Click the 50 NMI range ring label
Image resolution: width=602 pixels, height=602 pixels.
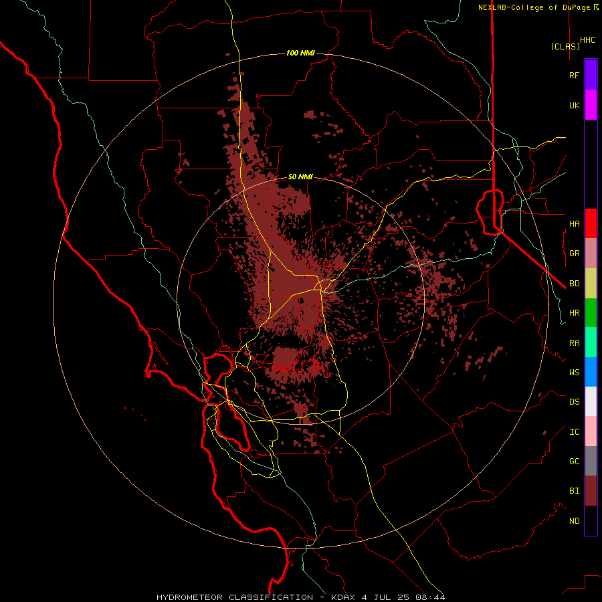click(x=300, y=177)
